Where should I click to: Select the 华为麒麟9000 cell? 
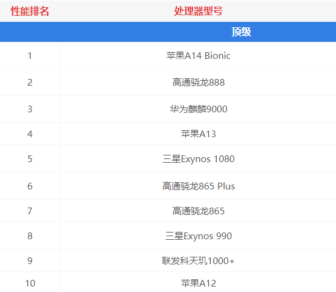199,109
